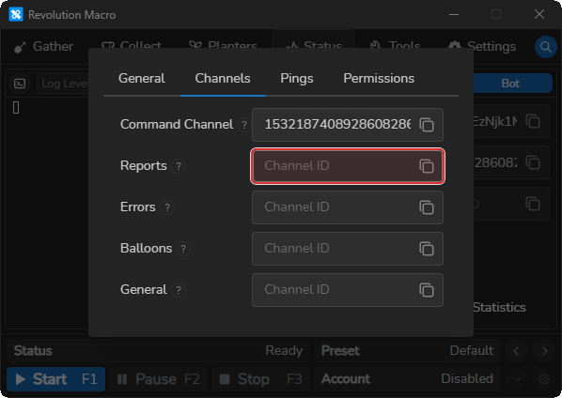
Task: Click the Errors channel copy icon
Action: [427, 207]
